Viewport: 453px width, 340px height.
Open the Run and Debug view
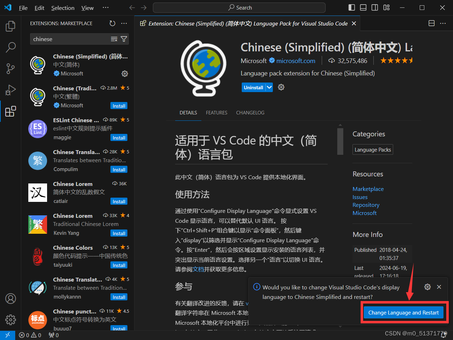(x=11, y=90)
